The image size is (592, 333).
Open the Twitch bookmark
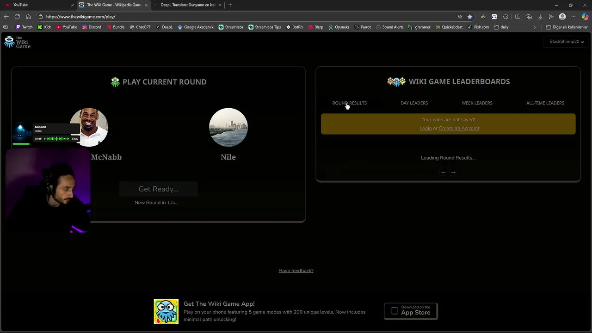pyautogui.click(x=24, y=27)
